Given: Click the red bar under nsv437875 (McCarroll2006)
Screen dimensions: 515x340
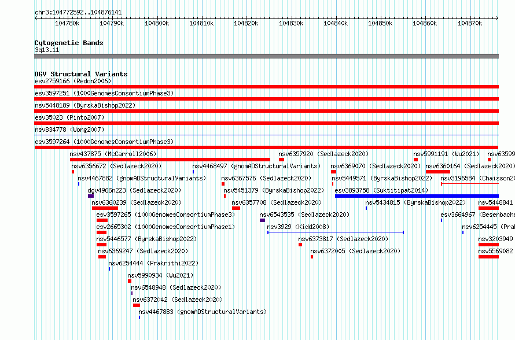Looking at the screenshot, I should [x=170, y=160].
